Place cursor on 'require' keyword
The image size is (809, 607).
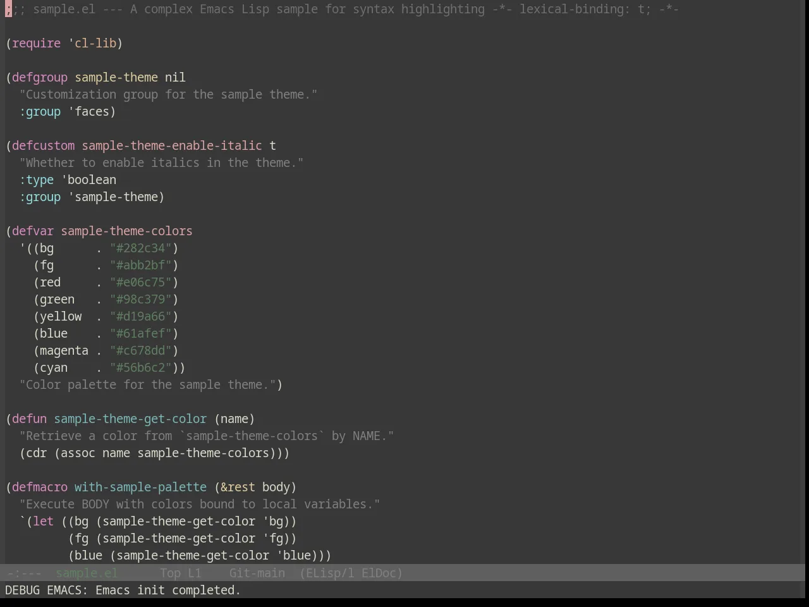[36, 43]
